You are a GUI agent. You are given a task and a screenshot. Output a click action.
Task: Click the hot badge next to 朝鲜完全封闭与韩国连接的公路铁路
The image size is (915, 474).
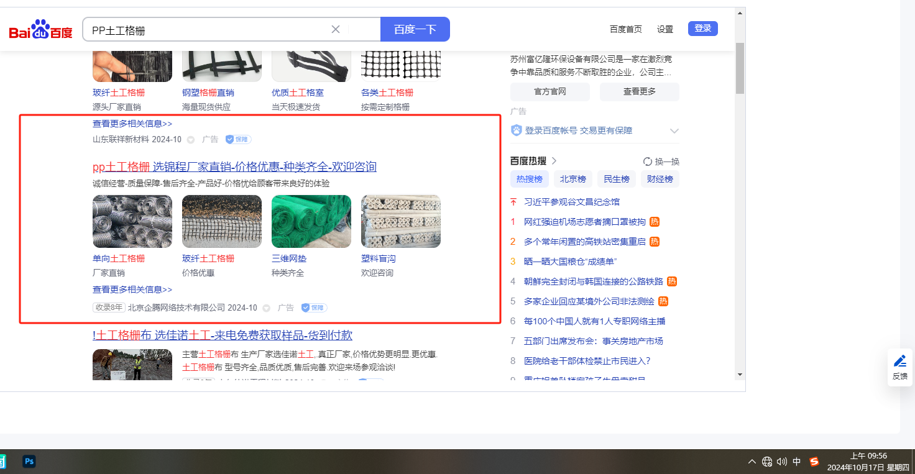pos(672,281)
